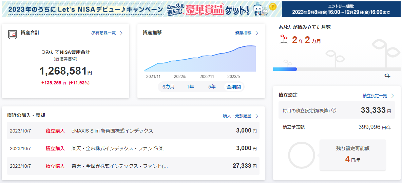Open the 積立設定一覧 link

[375, 96]
